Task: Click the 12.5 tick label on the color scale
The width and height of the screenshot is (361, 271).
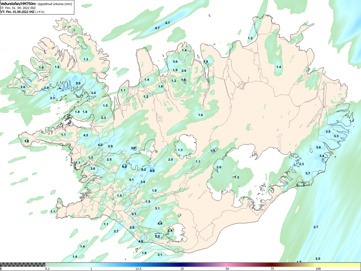Action: pos(138,269)
